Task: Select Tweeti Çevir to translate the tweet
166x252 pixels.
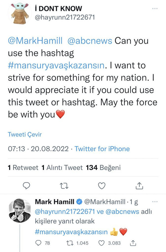Action: (x=25, y=134)
